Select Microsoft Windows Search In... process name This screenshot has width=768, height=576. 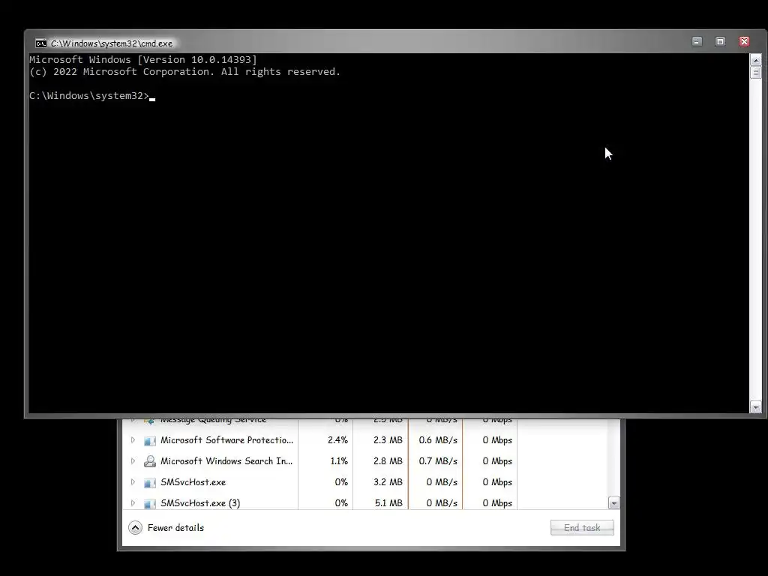[x=226, y=461]
